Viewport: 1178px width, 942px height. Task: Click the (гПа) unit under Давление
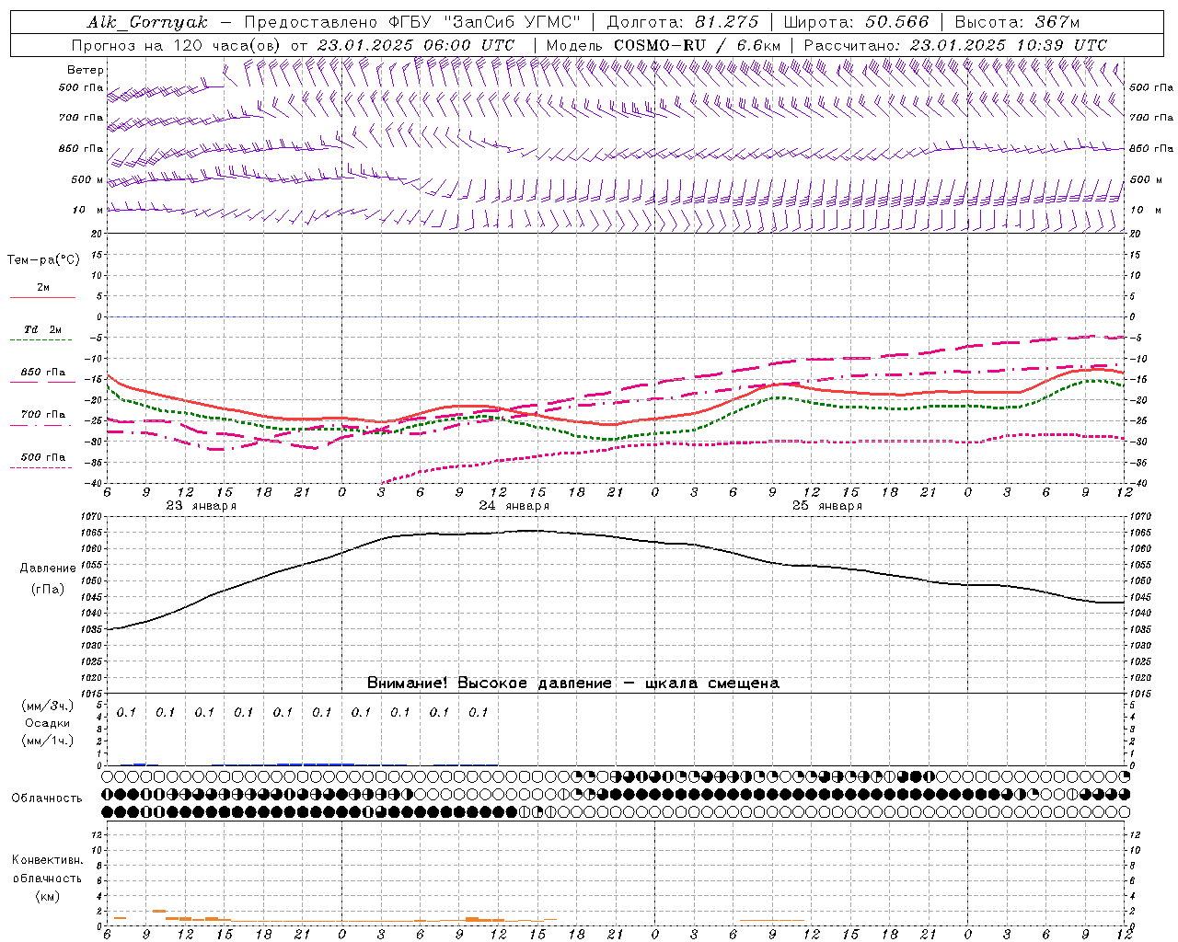(48, 590)
